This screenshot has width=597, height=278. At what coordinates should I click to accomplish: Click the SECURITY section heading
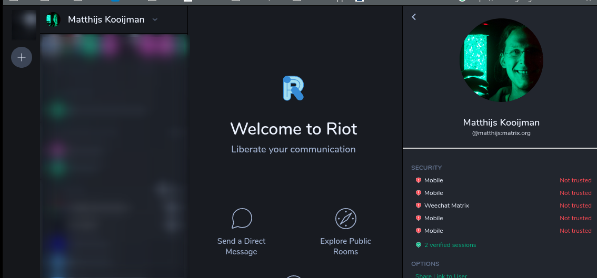click(x=426, y=168)
